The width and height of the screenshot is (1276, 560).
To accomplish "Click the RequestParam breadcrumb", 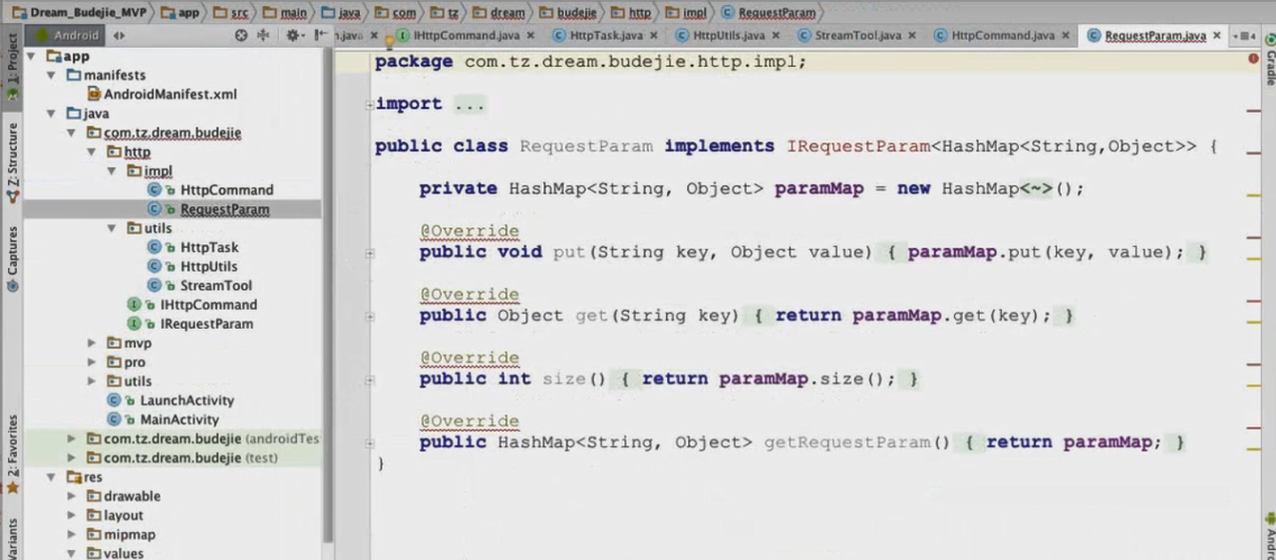I will [x=768, y=13].
